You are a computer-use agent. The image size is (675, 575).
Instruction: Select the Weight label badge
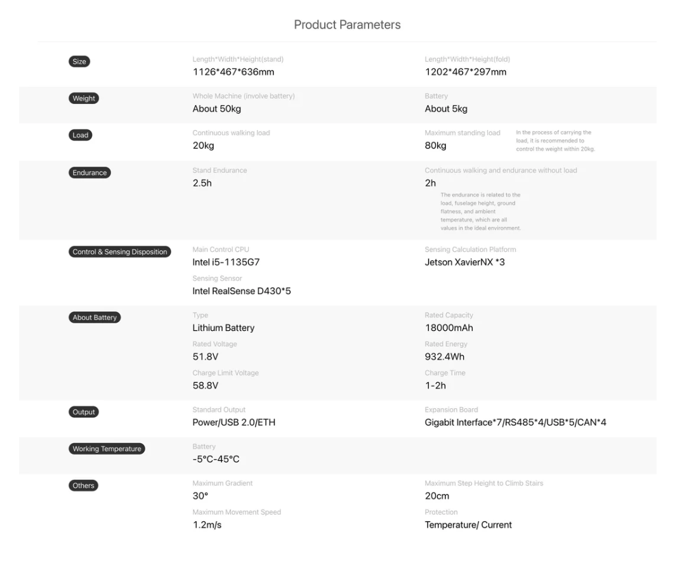click(x=84, y=98)
